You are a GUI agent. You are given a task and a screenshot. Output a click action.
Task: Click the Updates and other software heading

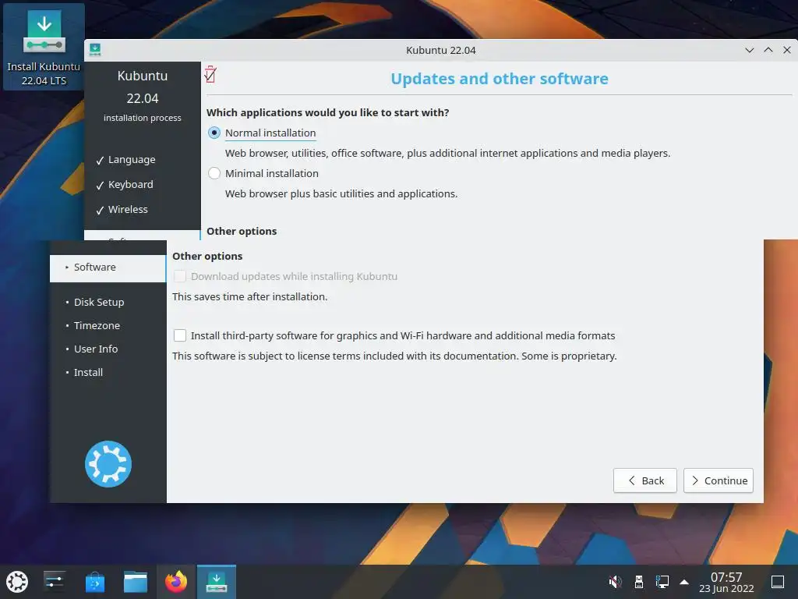500,79
